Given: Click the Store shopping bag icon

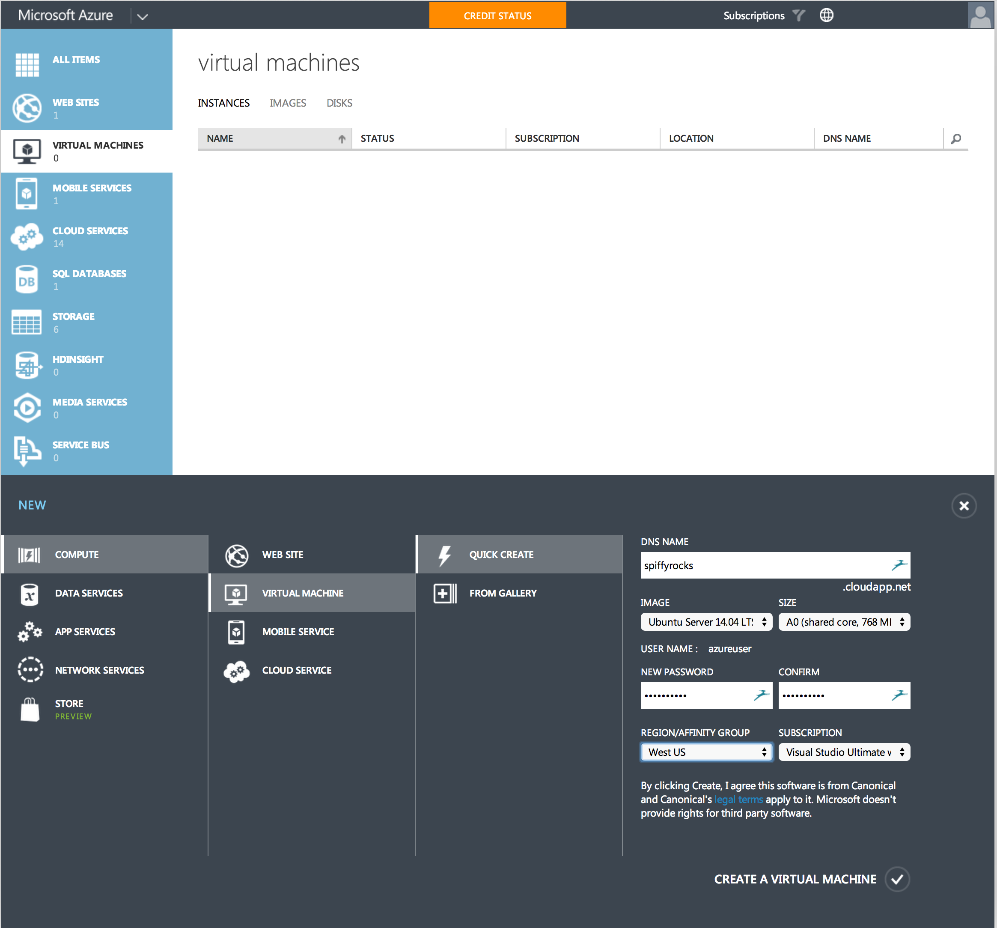Looking at the screenshot, I should pyautogui.click(x=30, y=710).
